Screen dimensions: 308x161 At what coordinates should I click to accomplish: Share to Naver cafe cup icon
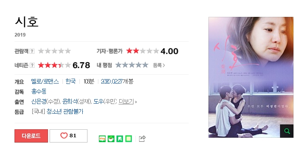click(x=111, y=139)
